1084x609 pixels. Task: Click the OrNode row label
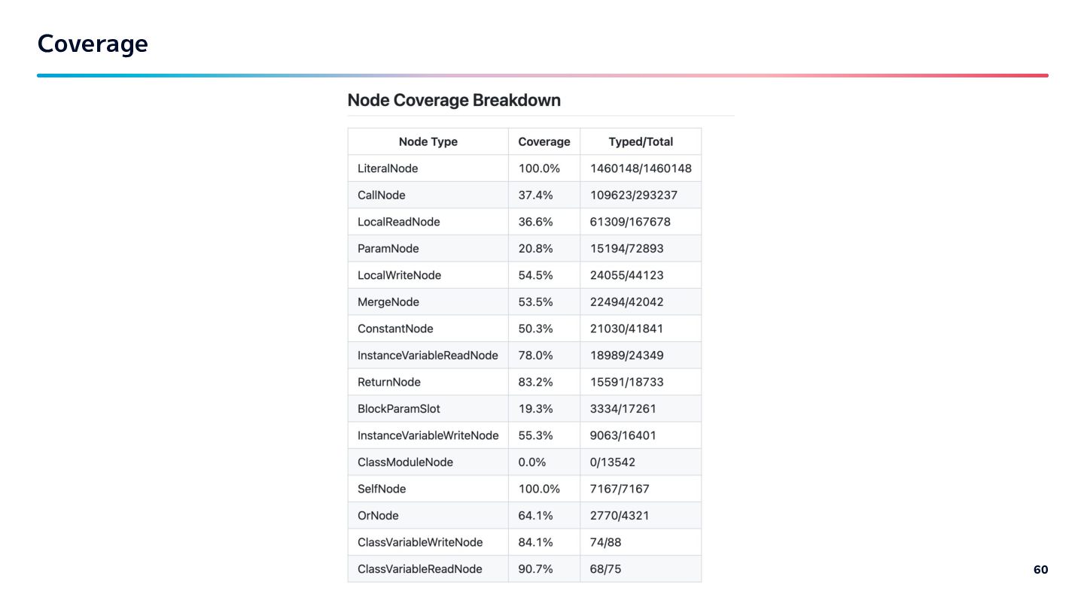click(378, 516)
